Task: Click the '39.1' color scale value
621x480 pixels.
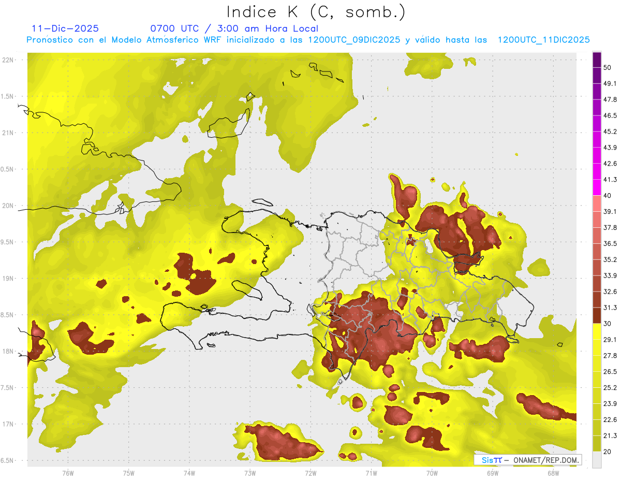Action: click(x=610, y=211)
